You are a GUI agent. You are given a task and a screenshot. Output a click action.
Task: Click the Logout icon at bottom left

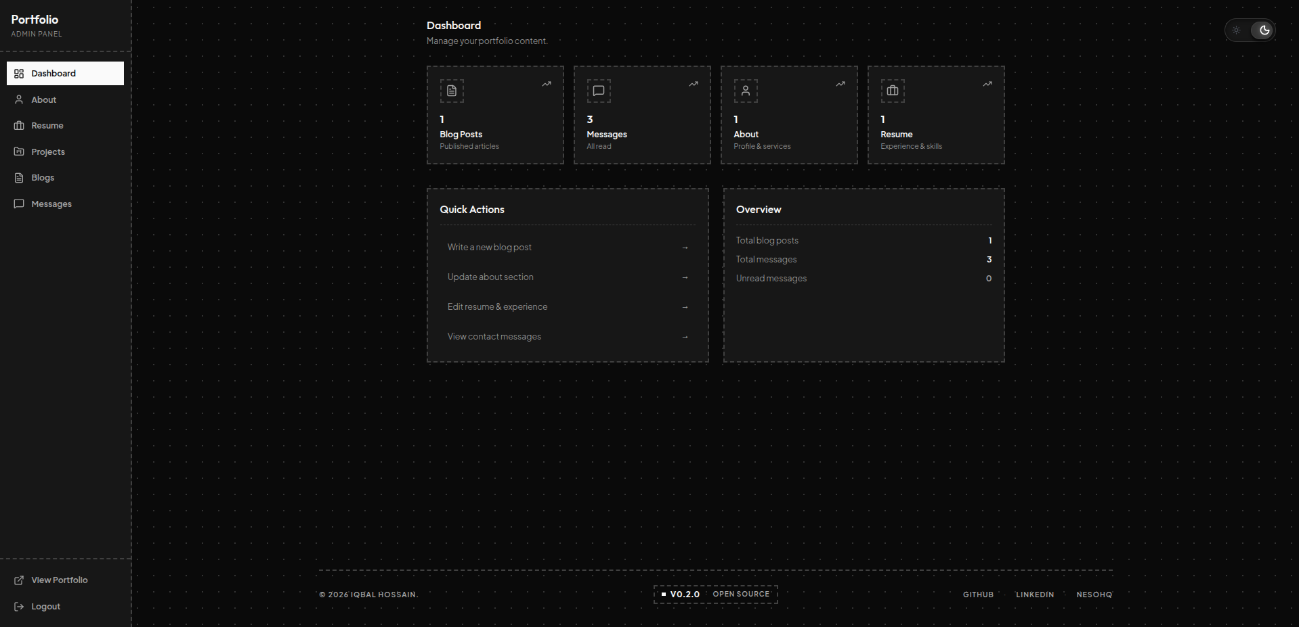coord(18,606)
